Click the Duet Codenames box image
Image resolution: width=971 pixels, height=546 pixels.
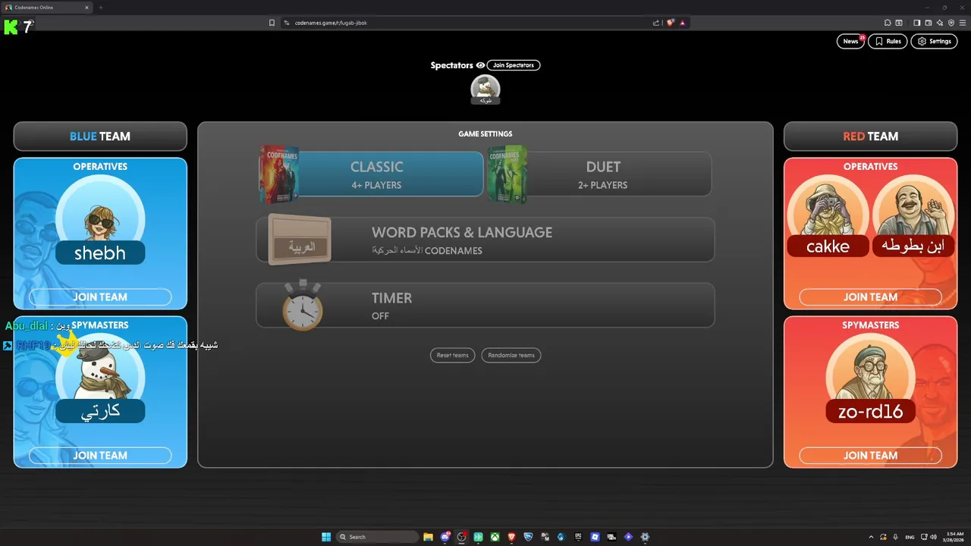click(507, 174)
